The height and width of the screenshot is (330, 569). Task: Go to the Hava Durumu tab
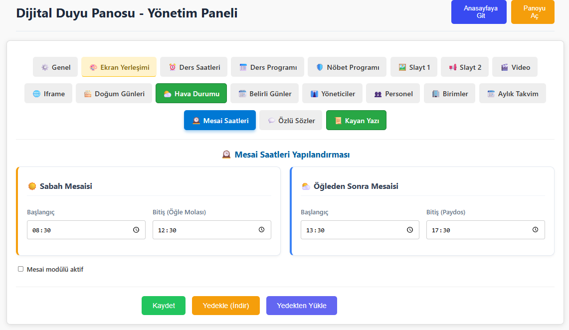click(191, 93)
